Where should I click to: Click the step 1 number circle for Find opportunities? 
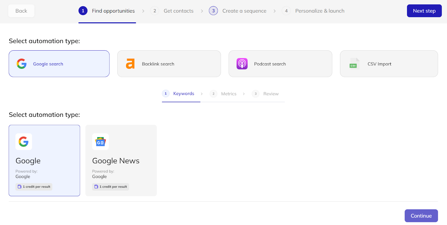(x=83, y=11)
